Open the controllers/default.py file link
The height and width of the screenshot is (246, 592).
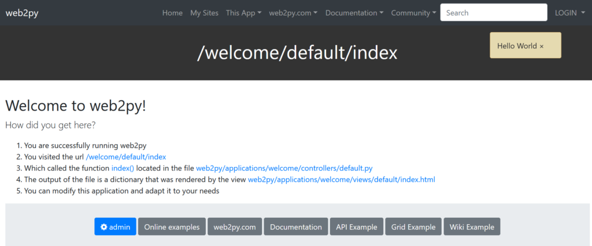tap(284, 168)
